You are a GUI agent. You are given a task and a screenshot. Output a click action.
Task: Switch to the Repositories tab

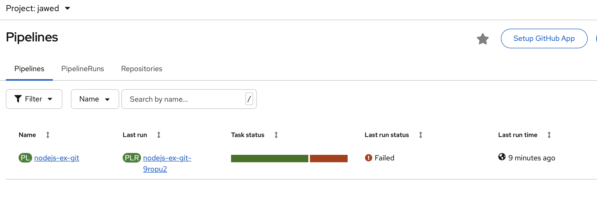point(142,69)
